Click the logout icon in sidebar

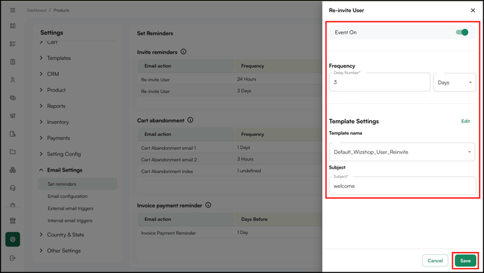pos(13,258)
